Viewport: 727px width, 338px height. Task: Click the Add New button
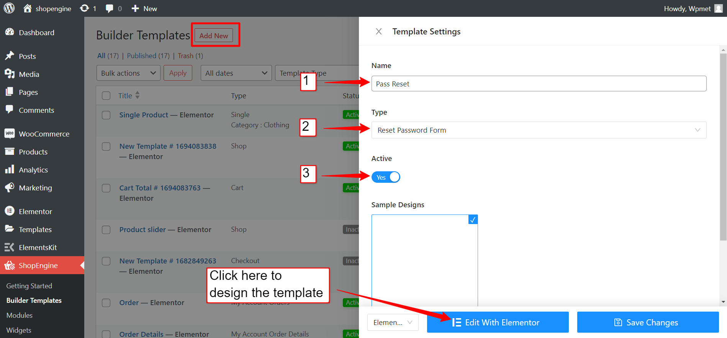pos(214,36)
